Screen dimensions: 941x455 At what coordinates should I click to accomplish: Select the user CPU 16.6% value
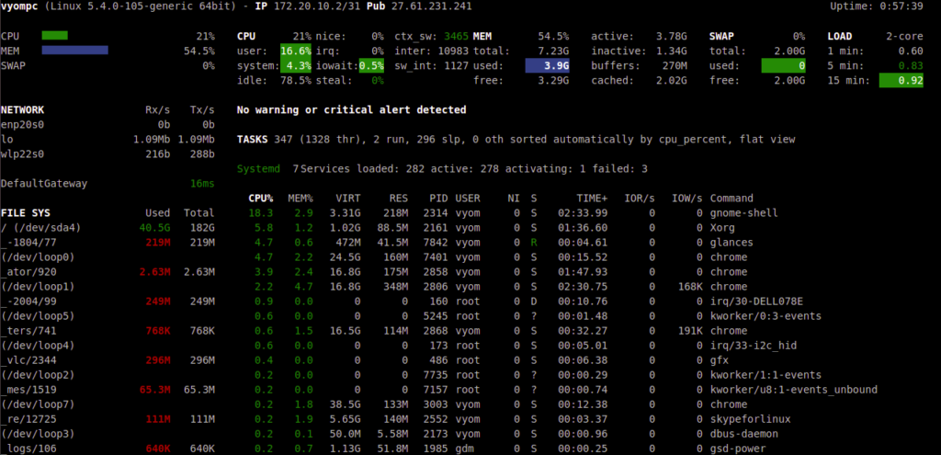point(296,51)
